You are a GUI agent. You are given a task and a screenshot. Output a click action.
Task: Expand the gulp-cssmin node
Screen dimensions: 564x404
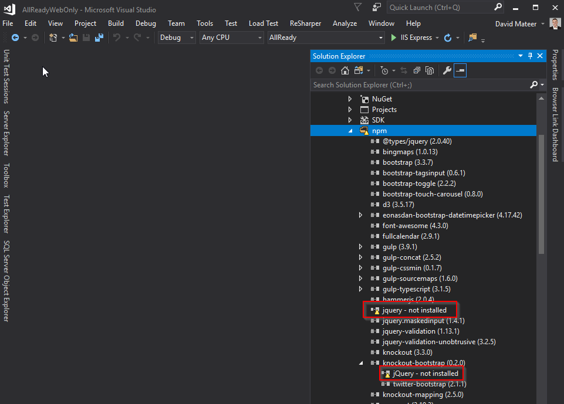click(x=360, y=268)
